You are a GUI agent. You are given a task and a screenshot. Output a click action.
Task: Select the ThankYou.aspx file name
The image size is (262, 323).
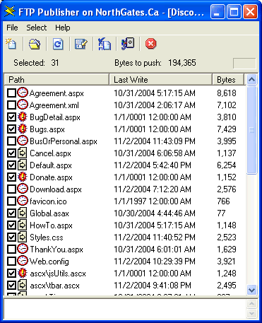tap(56, 249)
